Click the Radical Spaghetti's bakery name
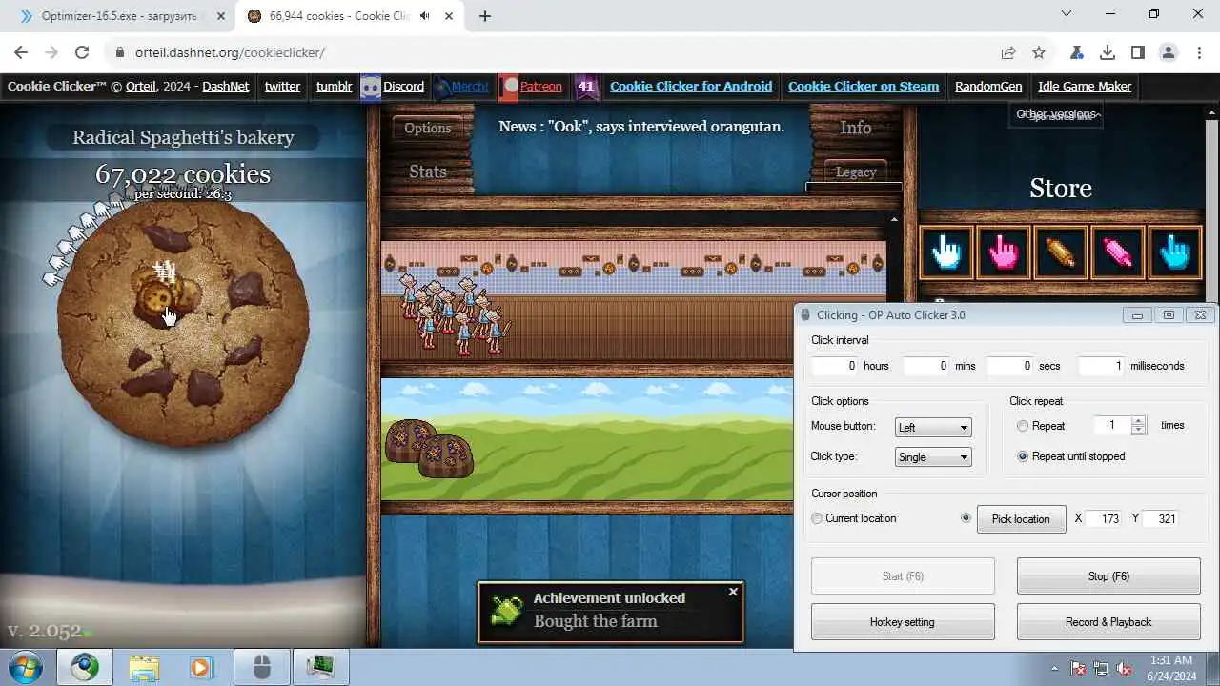The height and width of the screenshot is (686, 1220). coord(183,137)
